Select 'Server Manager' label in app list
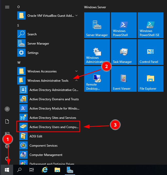This screenshot has height=175, width=167. 38,44
